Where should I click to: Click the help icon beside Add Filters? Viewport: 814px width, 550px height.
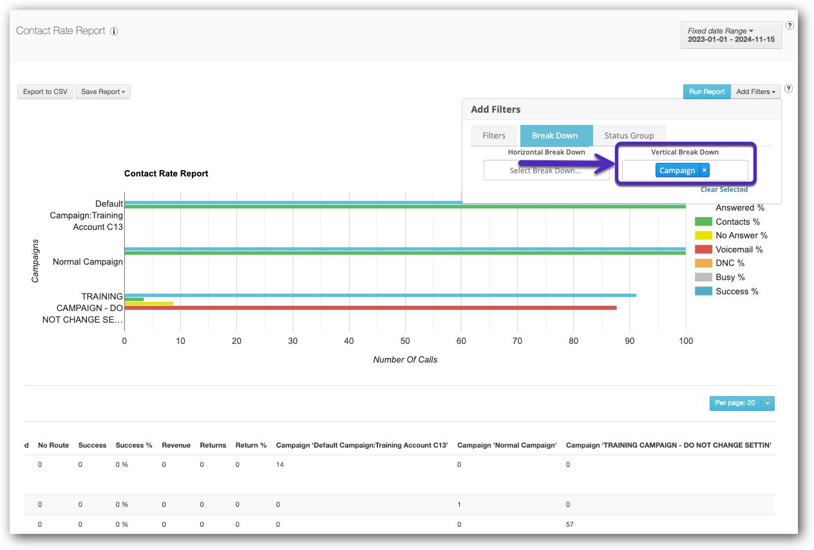pyautogui.click(x=789, y=90)
